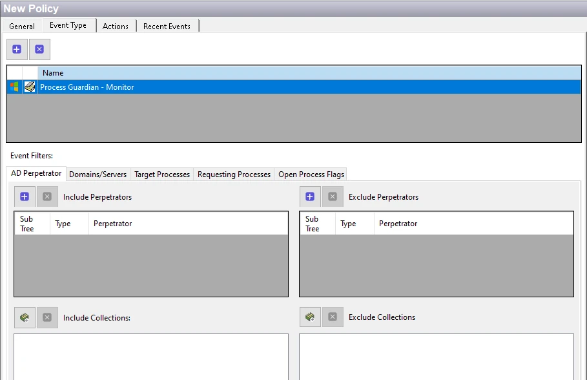Click Include list Type column header
The height and width of the screenshot is (380, 587).
69,224
